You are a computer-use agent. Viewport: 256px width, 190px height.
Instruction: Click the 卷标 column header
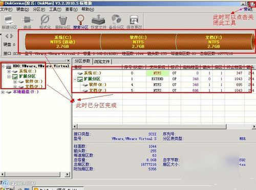[97, 67]
